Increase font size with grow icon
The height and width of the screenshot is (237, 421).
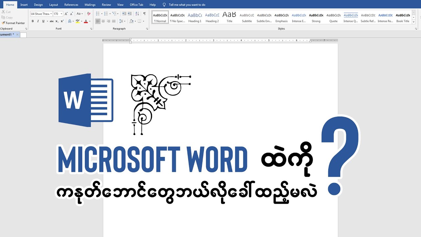click(66, 14)
